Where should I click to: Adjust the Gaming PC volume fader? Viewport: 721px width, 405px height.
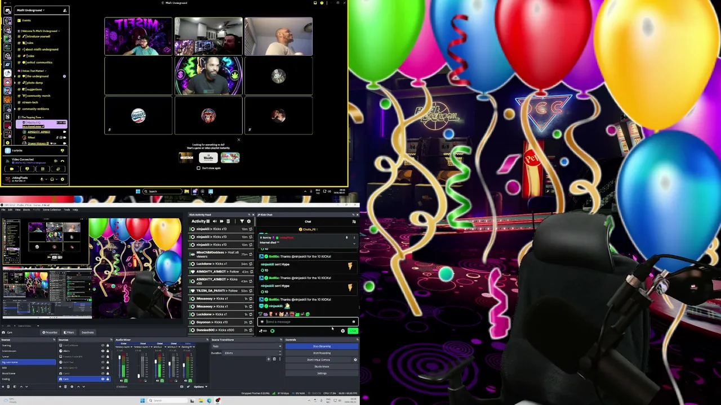(184, 366)
